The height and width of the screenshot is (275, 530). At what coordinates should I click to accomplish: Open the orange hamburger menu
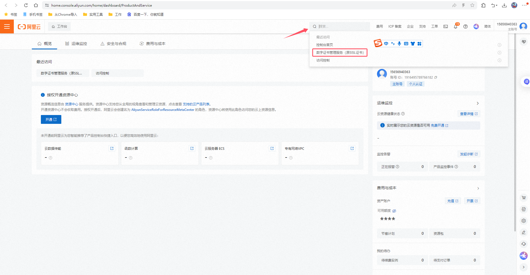click(x=7, y=26)
